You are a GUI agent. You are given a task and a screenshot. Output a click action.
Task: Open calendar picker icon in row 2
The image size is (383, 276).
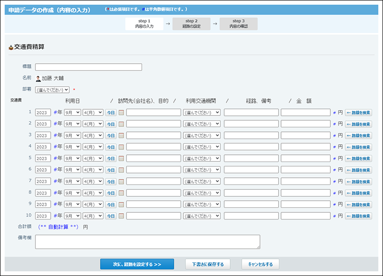point(121,124)
